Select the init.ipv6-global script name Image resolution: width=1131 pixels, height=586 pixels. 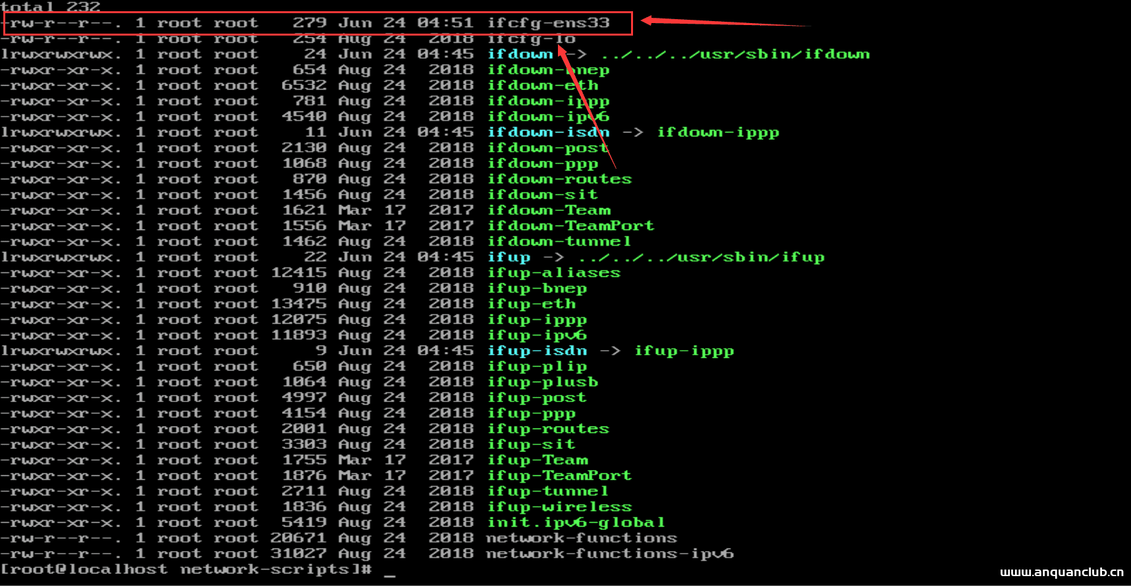[x=576, y=523]
